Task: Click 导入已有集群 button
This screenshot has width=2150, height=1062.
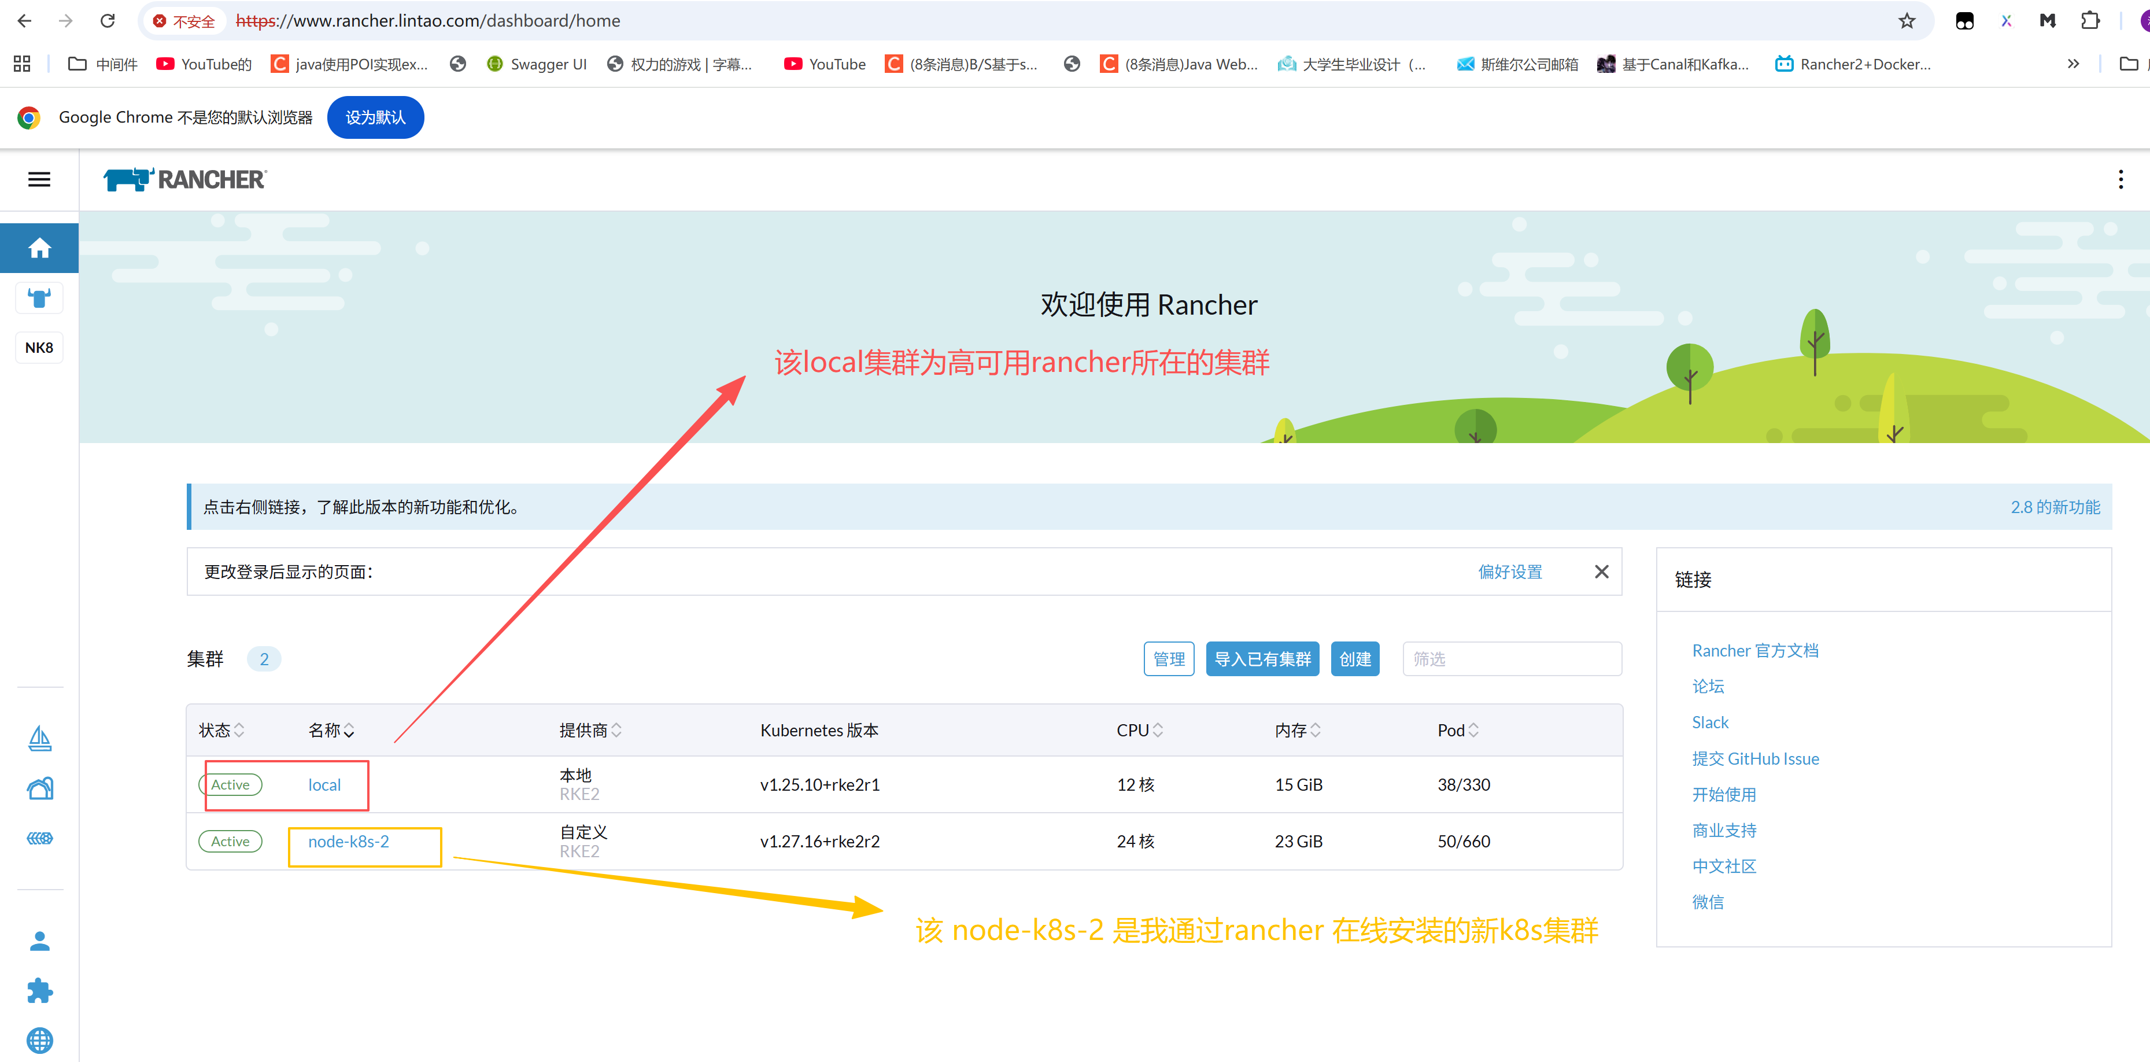Action: (1262, 659)
